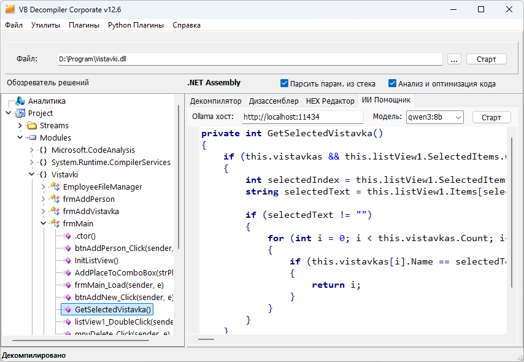This screenshot has height=362, width=524.
Task: Collapse the Modules tree node
Action: (20, 137)
